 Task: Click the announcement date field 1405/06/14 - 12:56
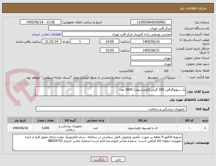pos(41,22)
